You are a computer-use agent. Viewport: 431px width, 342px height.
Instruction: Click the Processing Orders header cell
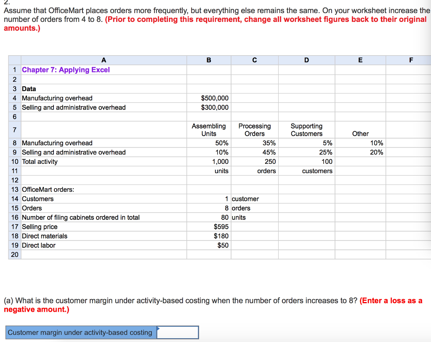coord(255,130)
